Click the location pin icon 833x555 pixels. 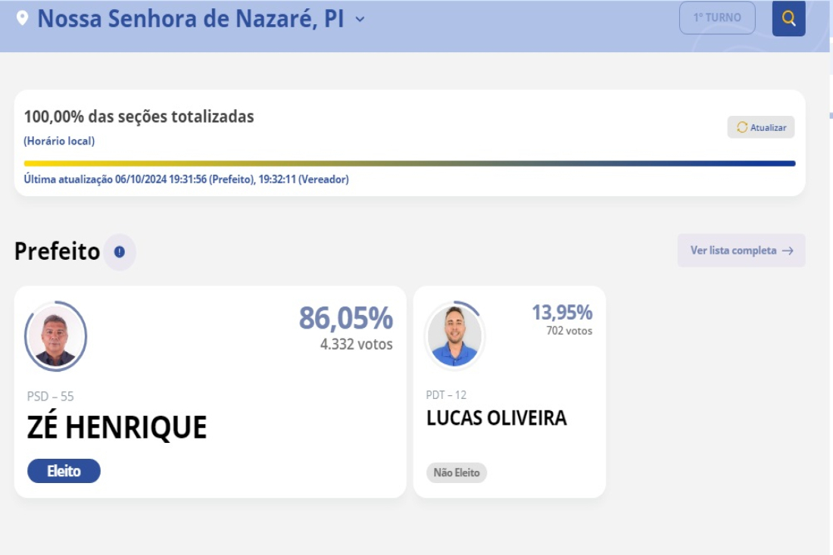point(22,18)
